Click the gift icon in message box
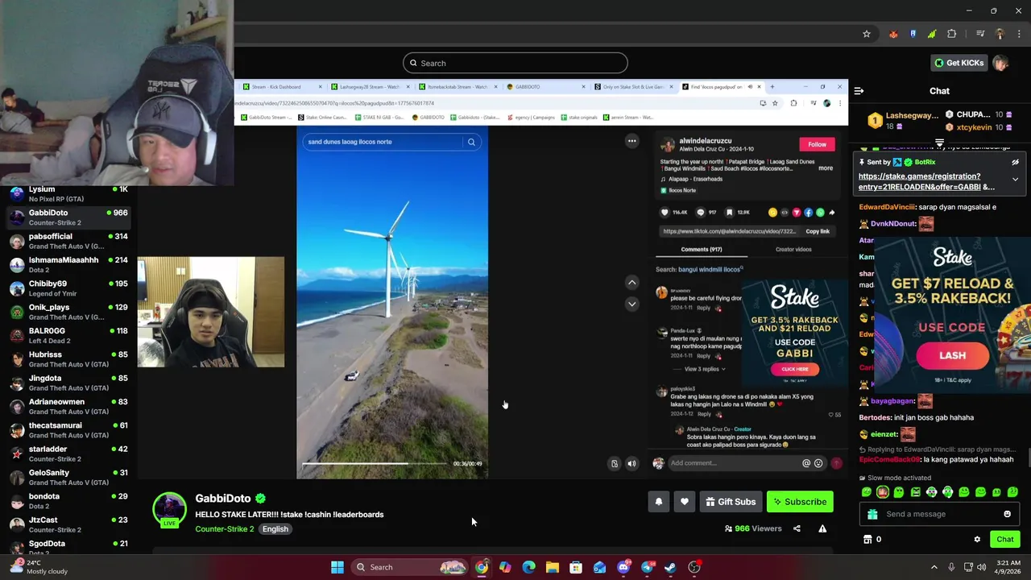Image resolution: width=1031 pixels, height=580 pixels. 872,514
